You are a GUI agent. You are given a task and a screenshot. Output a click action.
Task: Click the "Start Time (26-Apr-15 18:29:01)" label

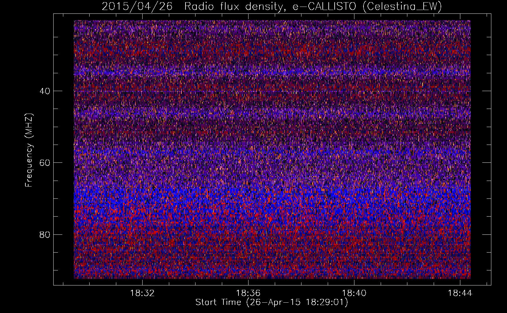(272, 302)
